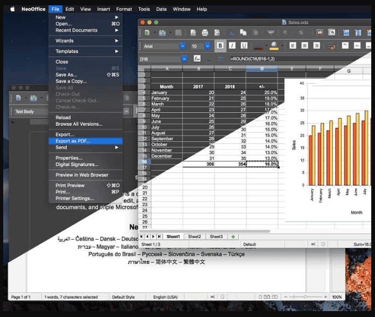The image size is (375, 317).
Task: Open the New document icon in Sales.ods toolbar
Action: 147,33
